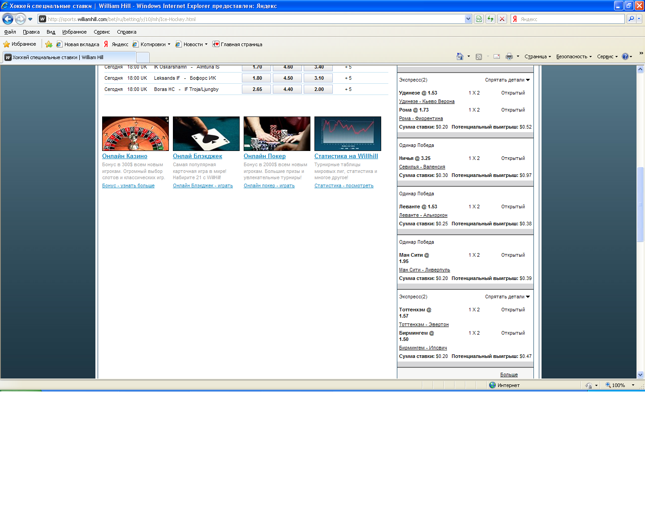
Task: Click the Home page house icon
Action: pyautogui.click(x=460, y=56)
